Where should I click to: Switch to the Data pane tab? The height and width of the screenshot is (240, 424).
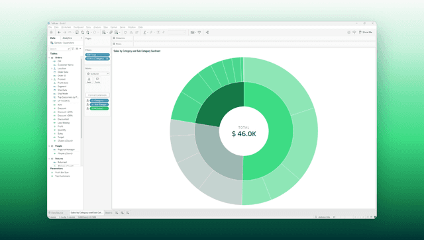click(53, 38)
